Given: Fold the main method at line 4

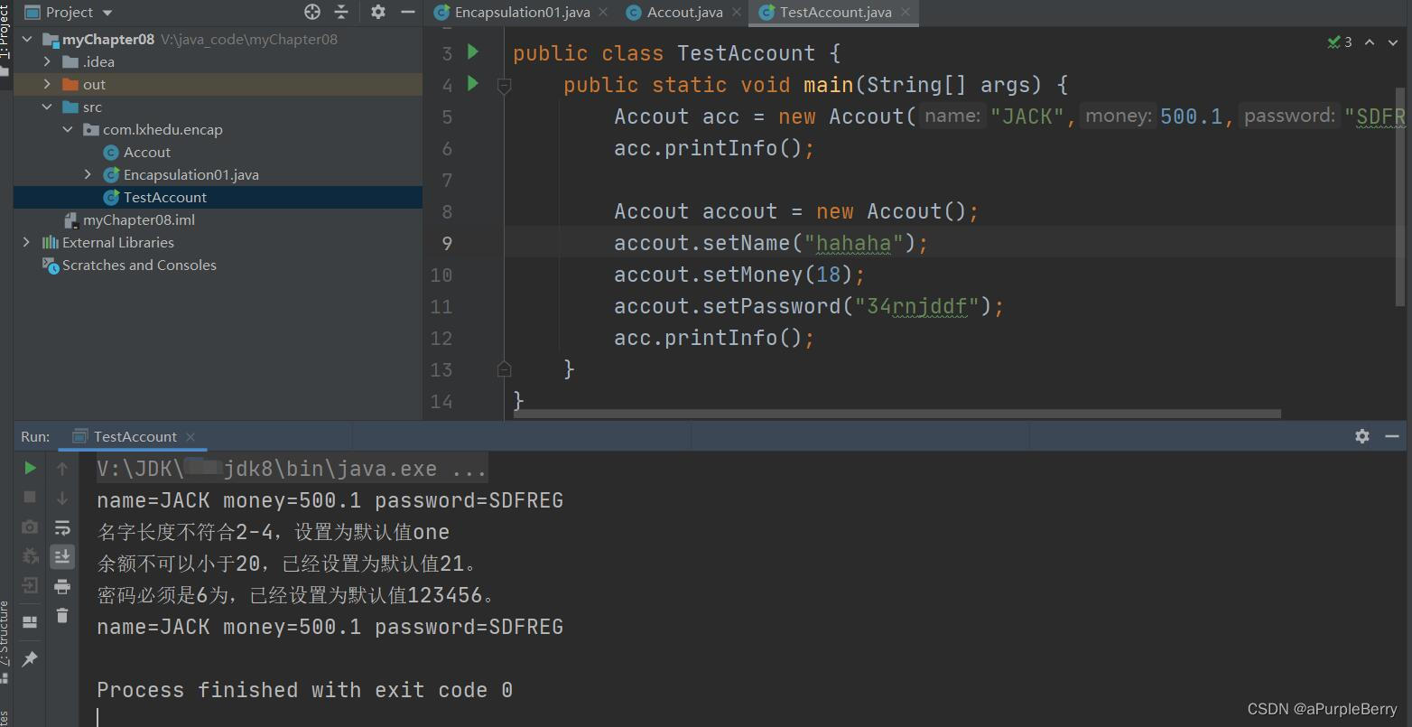Looking at the screenshot, I should point(504,86).
